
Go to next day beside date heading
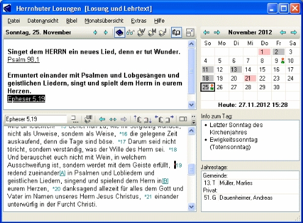point(106,32)
